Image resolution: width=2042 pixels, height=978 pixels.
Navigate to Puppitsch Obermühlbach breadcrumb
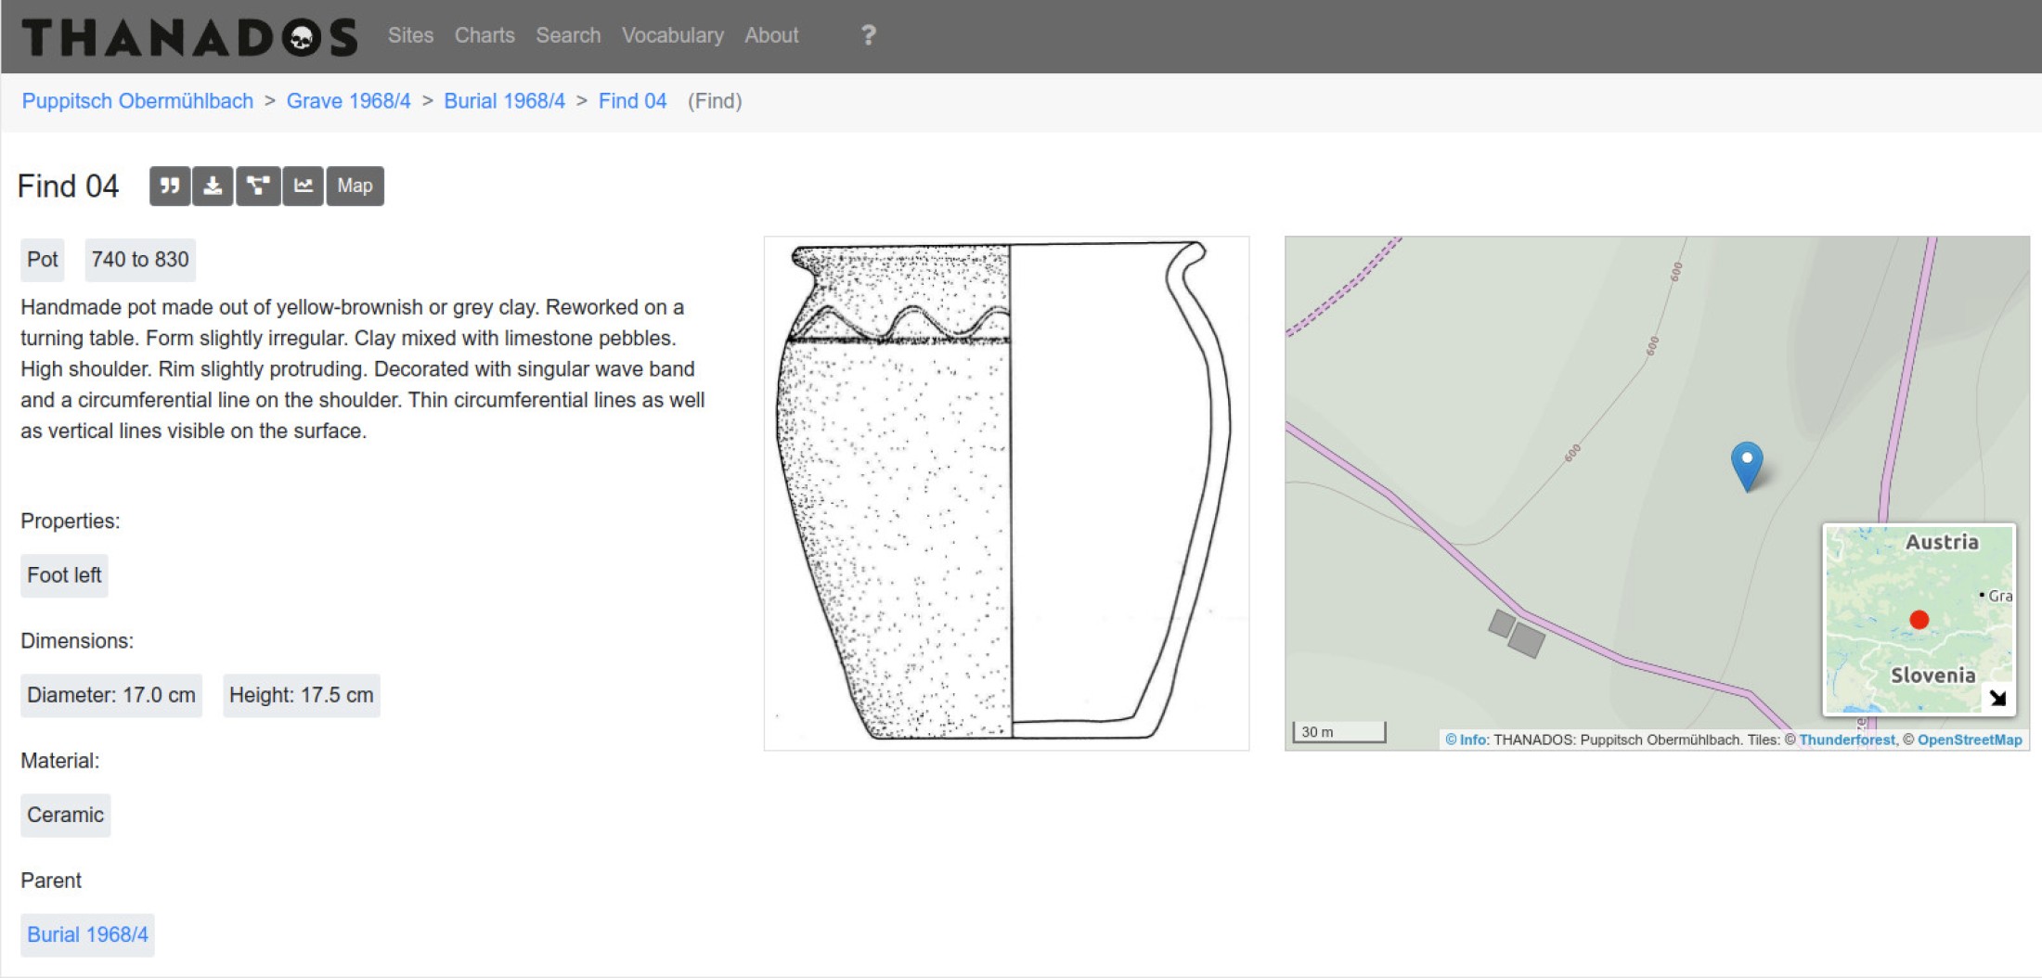pos(137,101)
